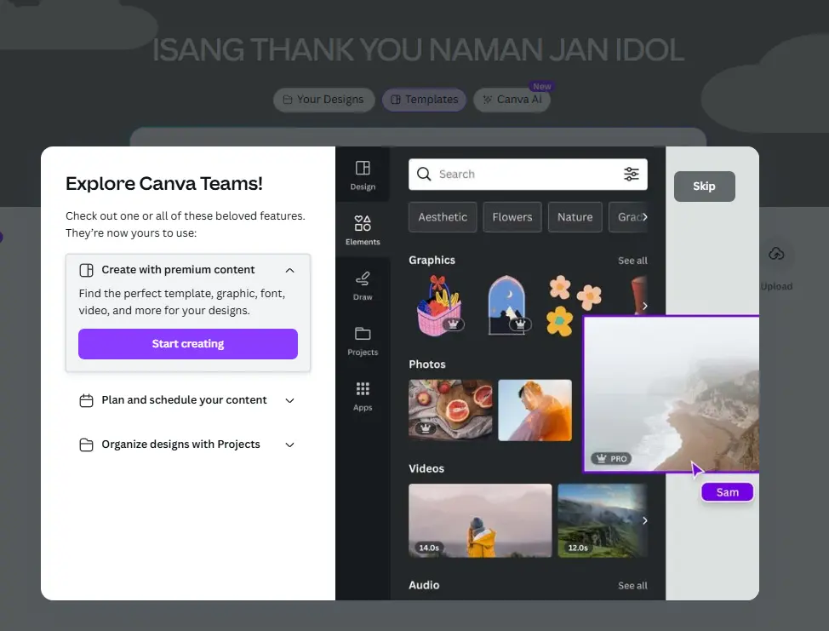Show more Graphics with right arrow
829x631 pixels.
pos(644,306)
